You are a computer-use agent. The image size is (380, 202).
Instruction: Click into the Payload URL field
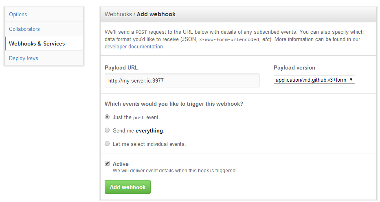182,80
